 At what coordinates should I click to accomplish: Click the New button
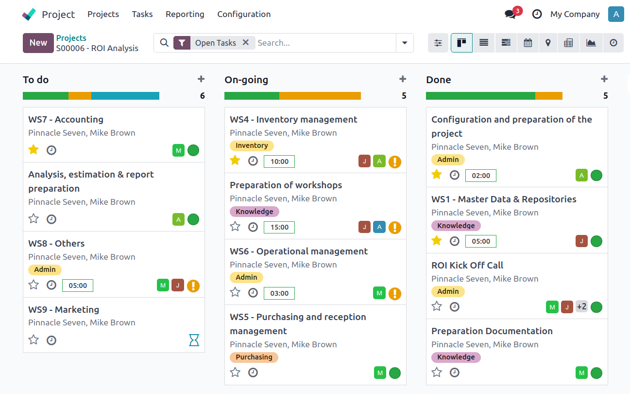click(x=38, y=43)
